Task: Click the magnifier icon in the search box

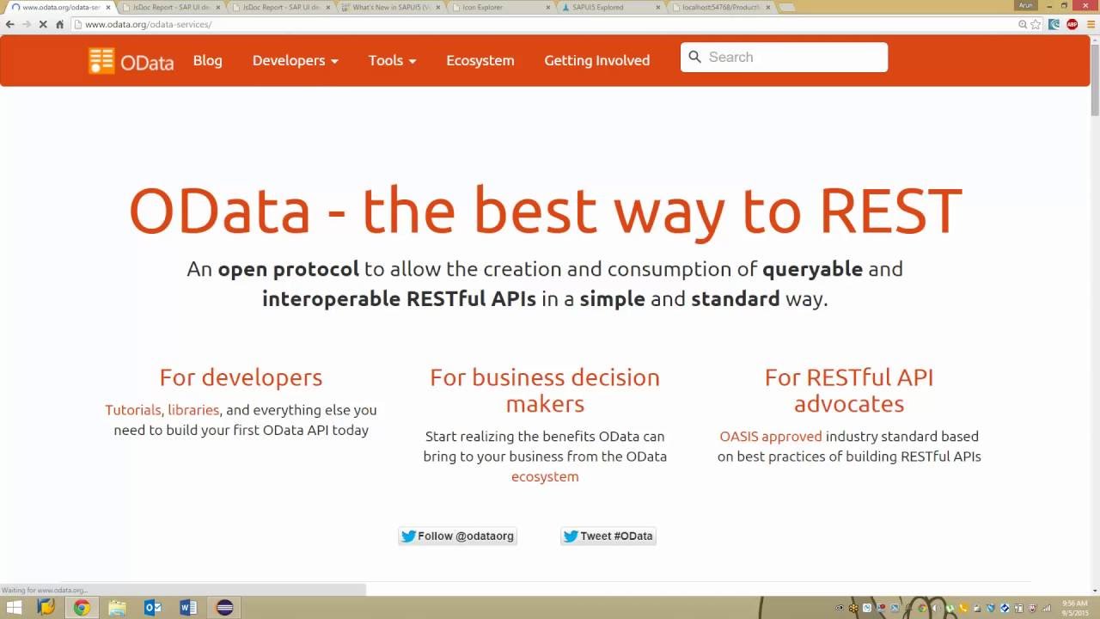Action: coord(695,57)
